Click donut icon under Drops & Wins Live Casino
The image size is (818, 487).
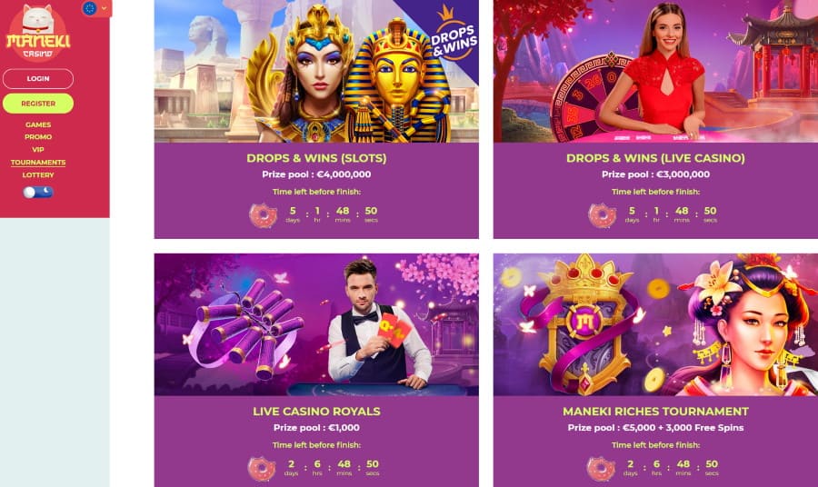pyautogui.click(x=602, y=214)
